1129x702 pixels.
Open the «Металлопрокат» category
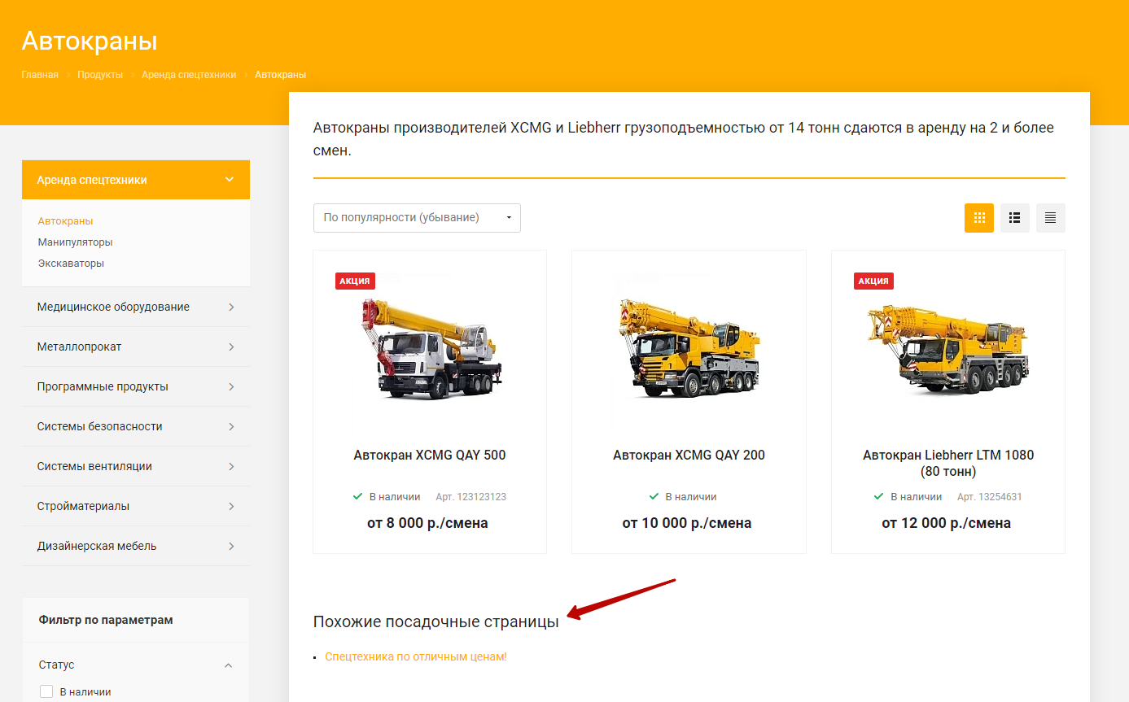click(79, 347)
